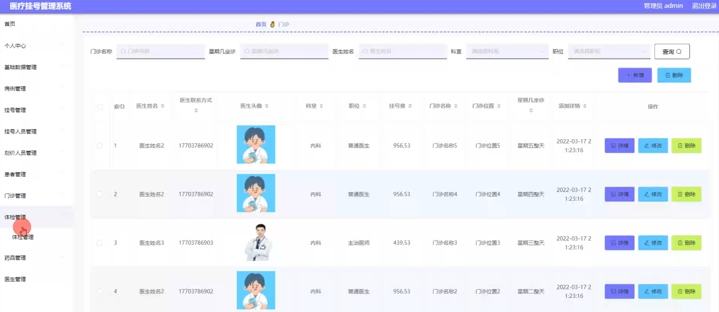Screen dimensions: 719x312
Task: Click the 门诊名称 column sort arrows
Action: 456,106
